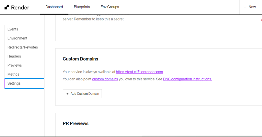The image size is (262, 137).
Task: Click the Custom Domains heading
Action: [80, 59]
